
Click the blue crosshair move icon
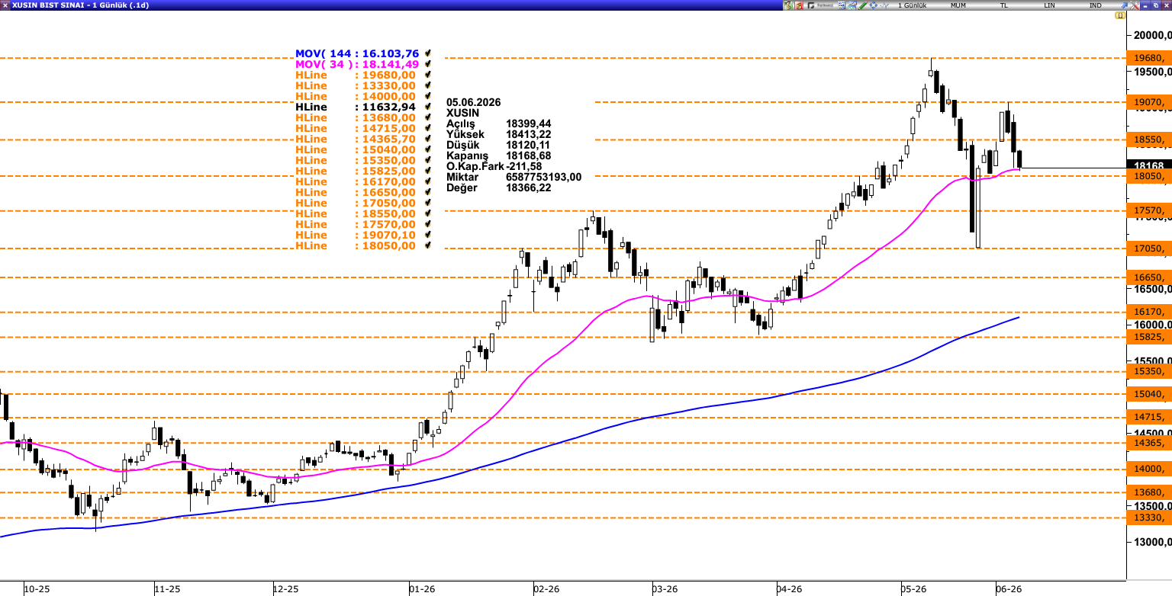pyautogui.click(x=873, y=5)
